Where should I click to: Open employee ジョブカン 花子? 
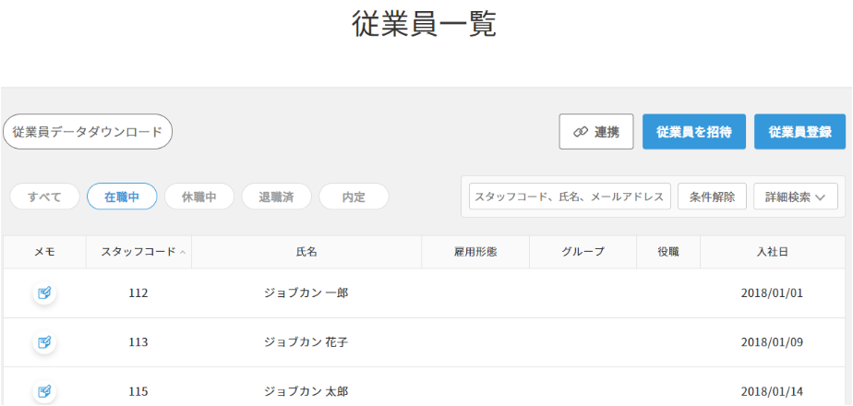tap(306, 342)
